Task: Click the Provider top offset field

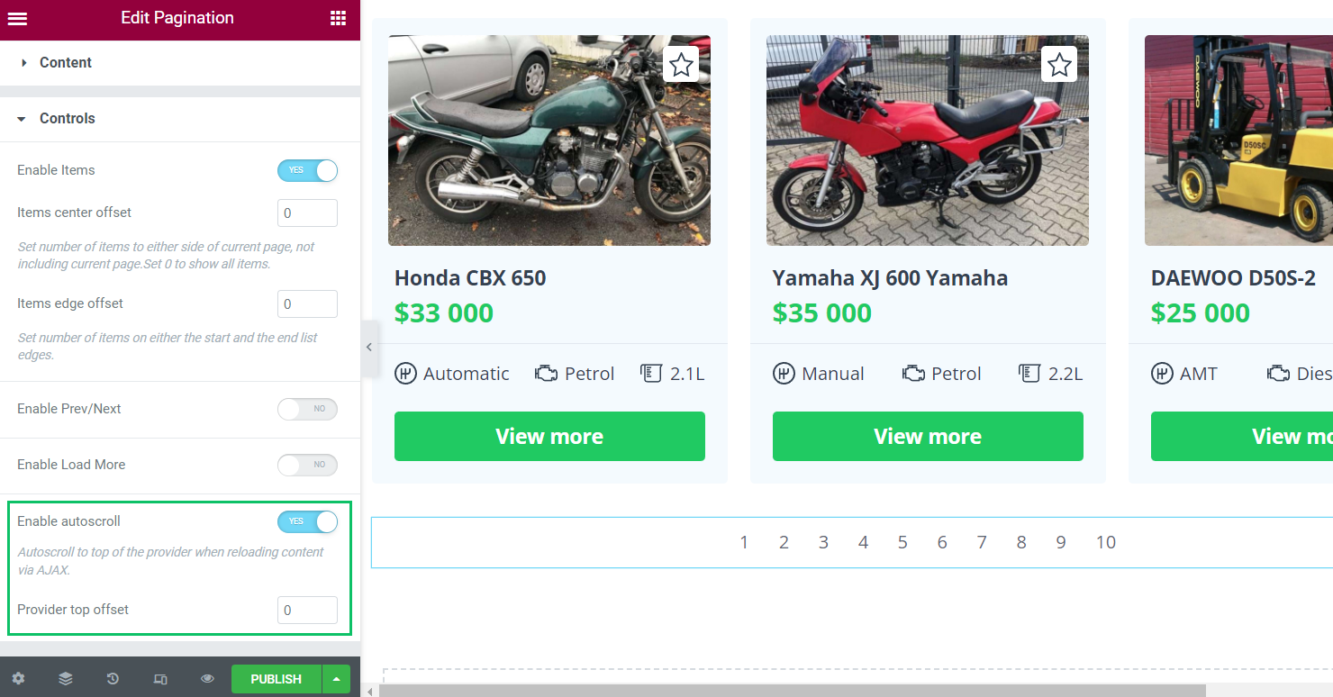Action: tap(307, 610)
